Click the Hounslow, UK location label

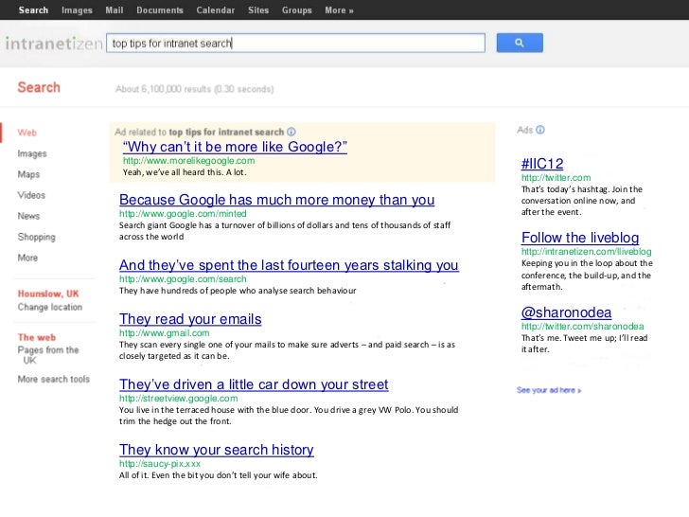tap(48, 294)
